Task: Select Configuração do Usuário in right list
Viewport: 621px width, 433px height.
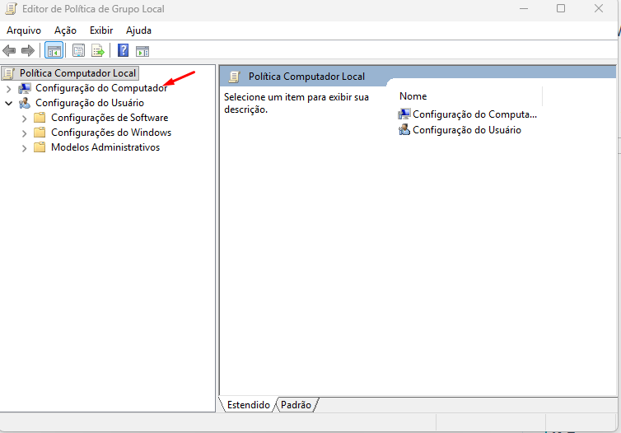Action: click(466, 130)
